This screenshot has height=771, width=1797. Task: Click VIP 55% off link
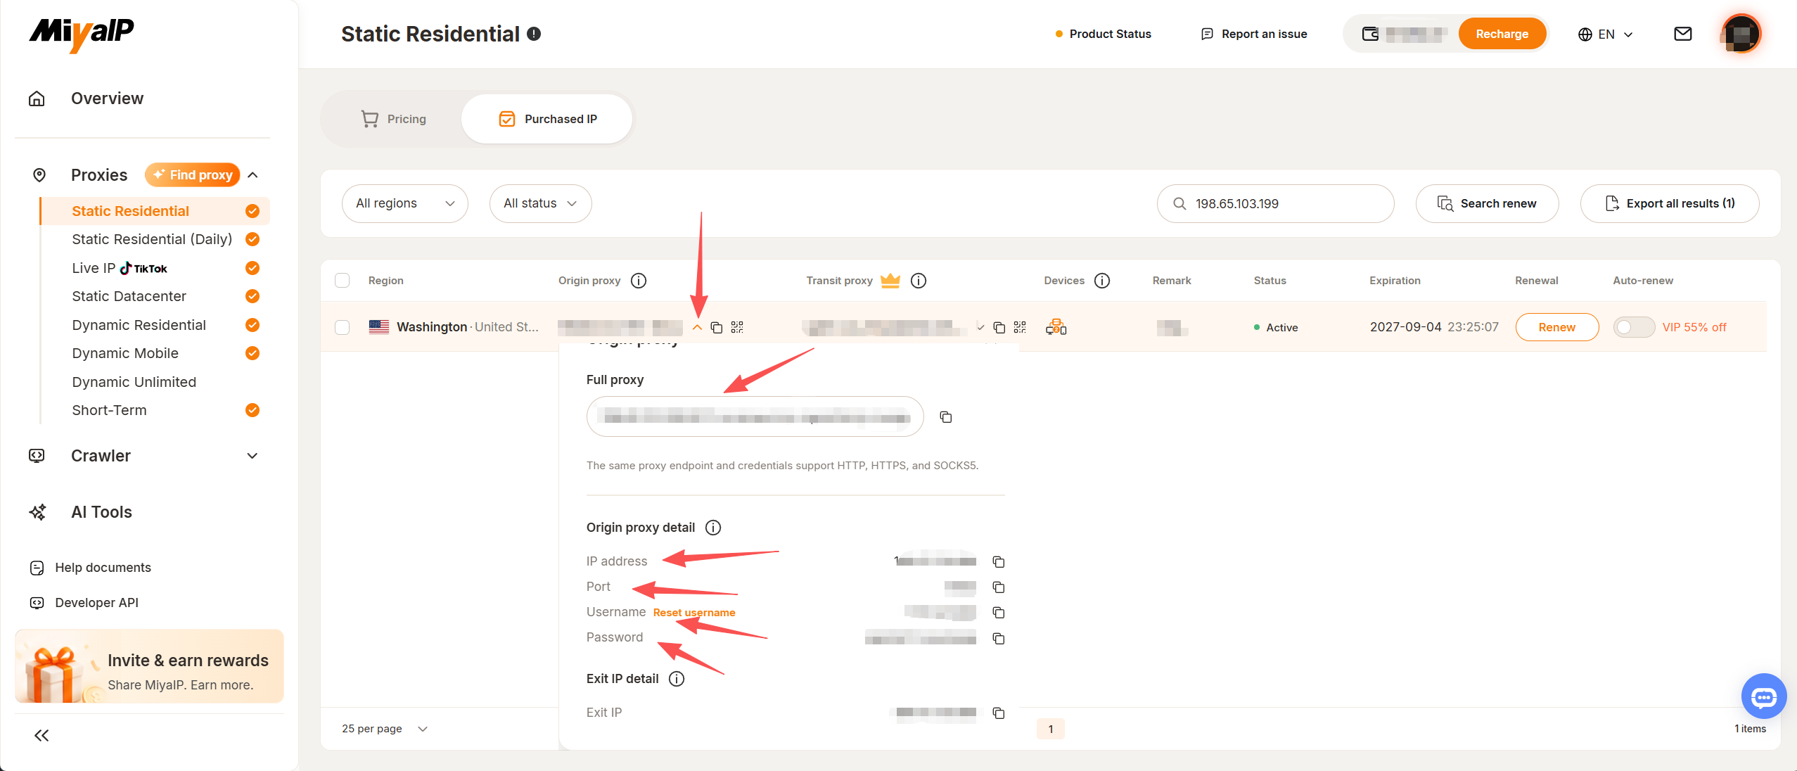point(1694,327)
